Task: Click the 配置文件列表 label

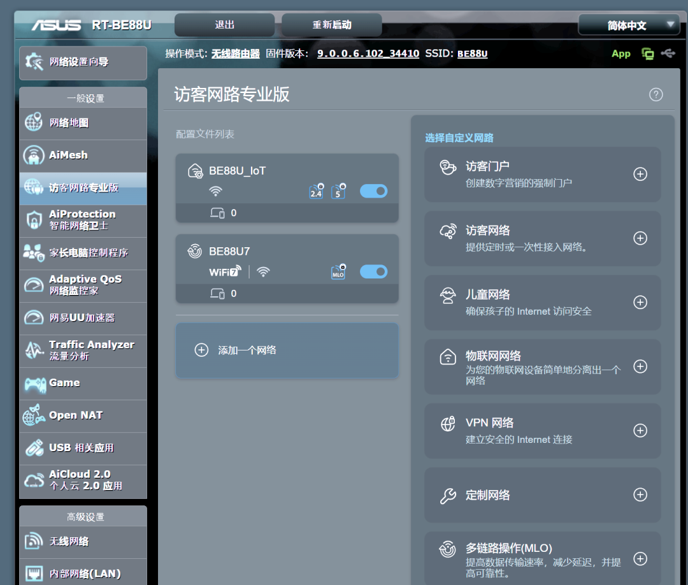Action: 205,134
